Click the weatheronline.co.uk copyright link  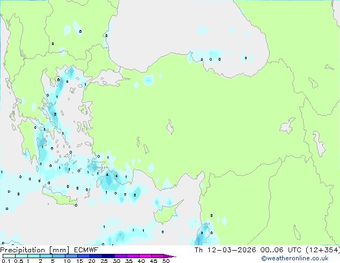pyautogui.click(x=302, y=259)
